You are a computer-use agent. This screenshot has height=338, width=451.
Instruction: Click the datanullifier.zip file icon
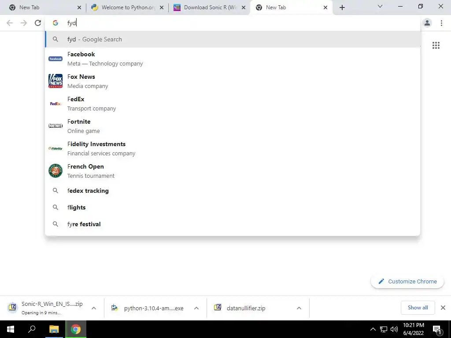218,308
